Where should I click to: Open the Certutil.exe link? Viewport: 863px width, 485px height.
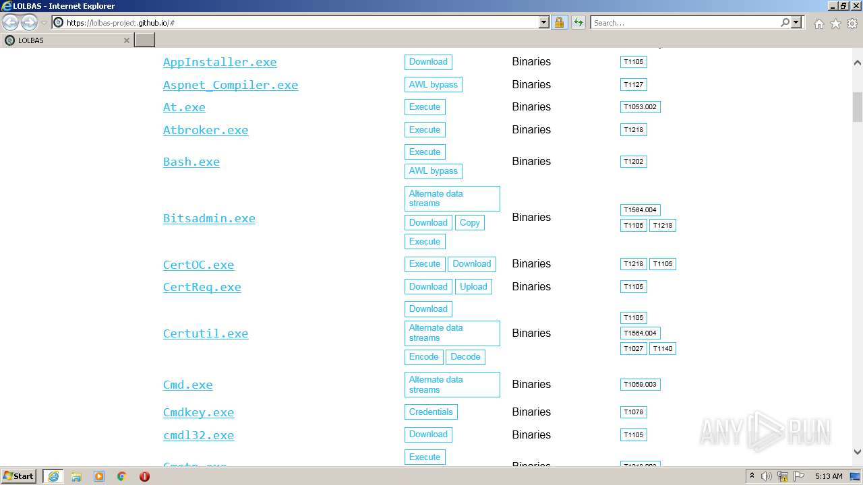tap(206, 333)
